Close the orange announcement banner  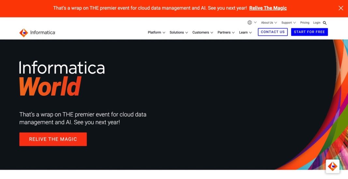[341, 8]
